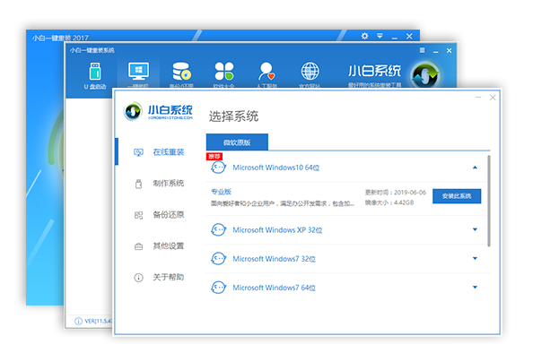The height and width of the screenshot is (353, 533).
Task: Open 制作系统 in the sidebar
Action: 159,184
